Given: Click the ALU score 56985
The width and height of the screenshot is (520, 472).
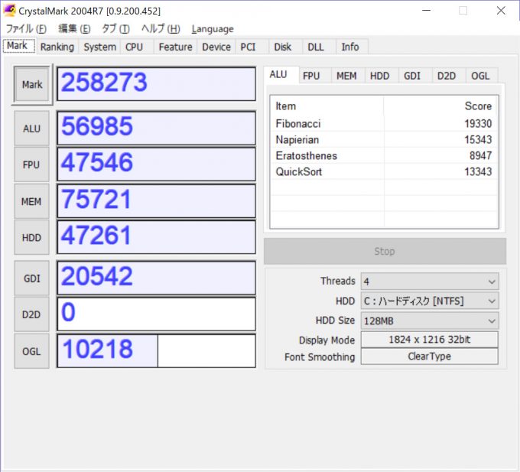Looking at the screenshot, I should tap(157, 128).
